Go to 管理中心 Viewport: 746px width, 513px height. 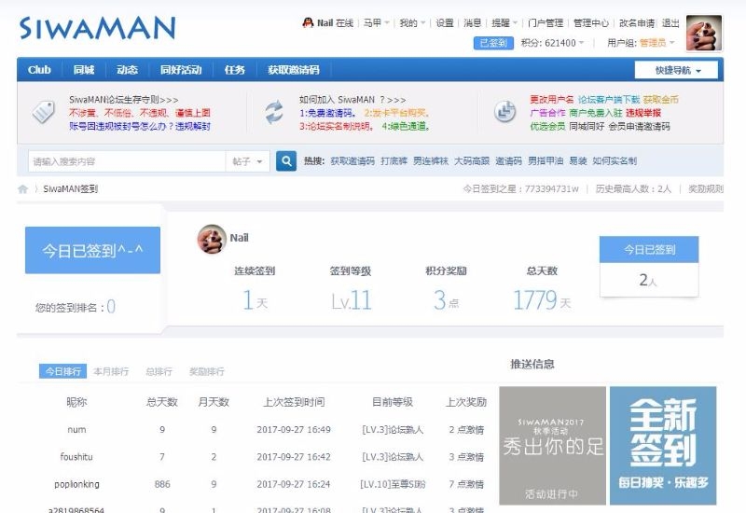(x=591, y=22)
